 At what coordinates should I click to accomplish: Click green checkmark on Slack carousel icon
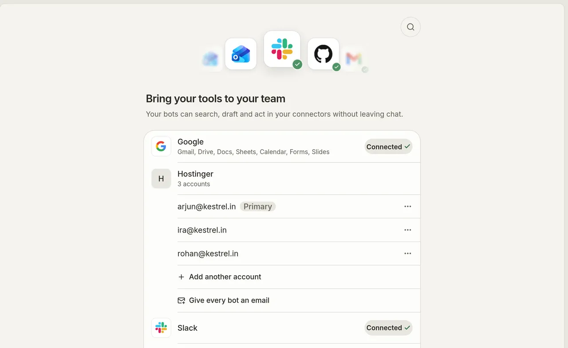point(297,64)
